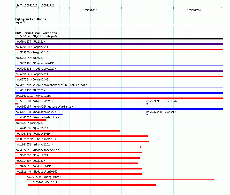Select the red nsv6014357 variant bar

tap(77, 163)
